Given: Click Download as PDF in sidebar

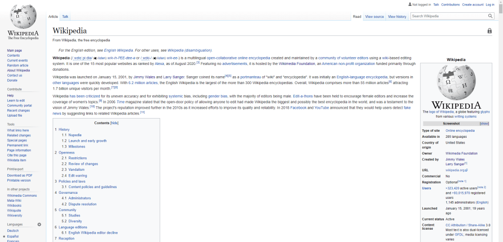Looking at the screenshot, I should pyautogui.click(x=20, y=175).
